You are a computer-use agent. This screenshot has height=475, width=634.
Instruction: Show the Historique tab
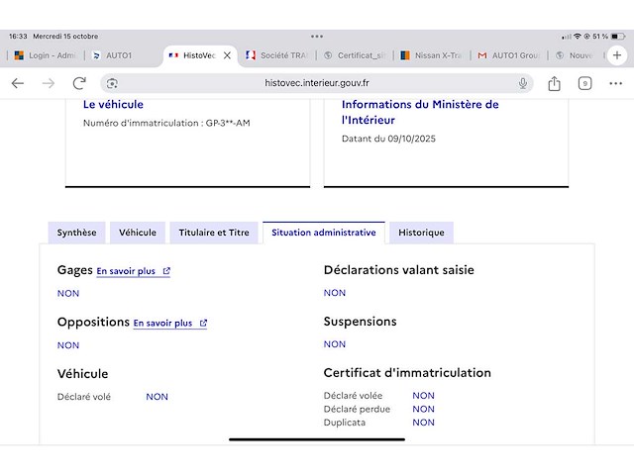(421, 233)
